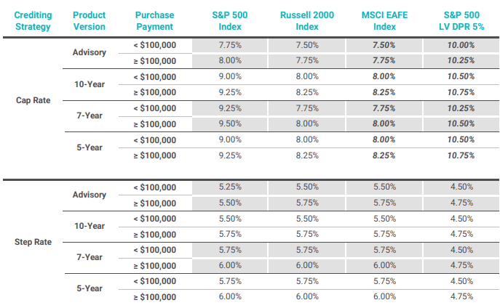Select Step Rate Advisory < $100,000 payment label
Screen dimensions: 500x308
[154, 187]
